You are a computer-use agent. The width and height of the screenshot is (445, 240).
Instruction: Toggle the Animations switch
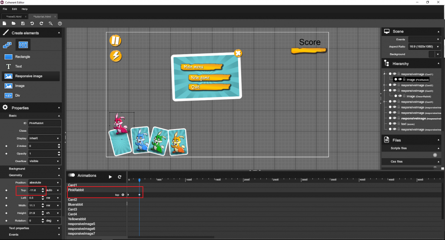(72, 175)
